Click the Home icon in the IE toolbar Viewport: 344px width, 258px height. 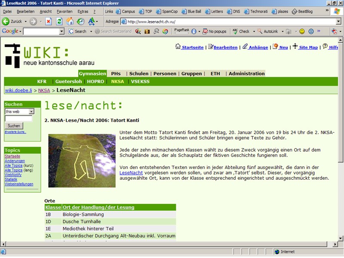[x=70, y=21]
